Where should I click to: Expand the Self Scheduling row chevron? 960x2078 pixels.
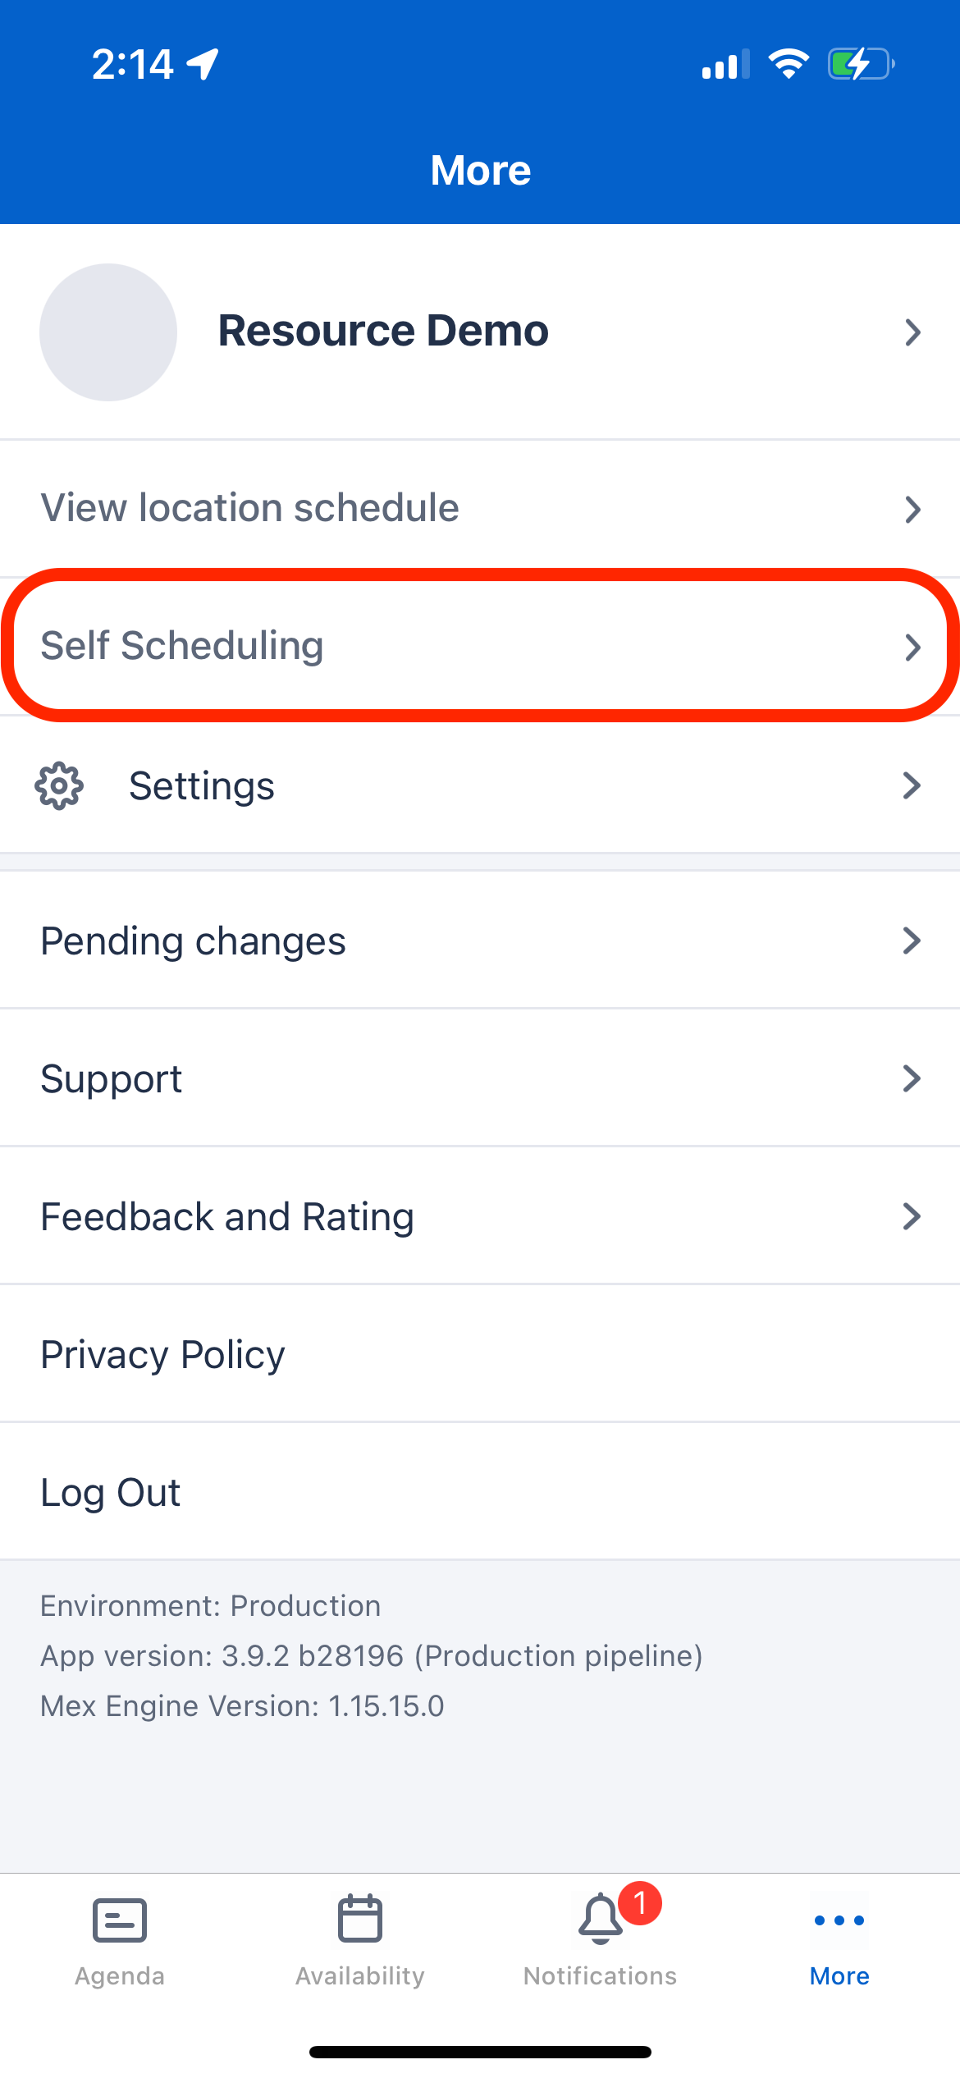[x=913, y=648]
